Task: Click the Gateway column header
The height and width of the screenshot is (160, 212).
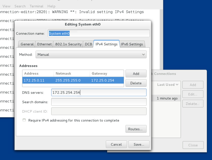Action: pos(107,73)
